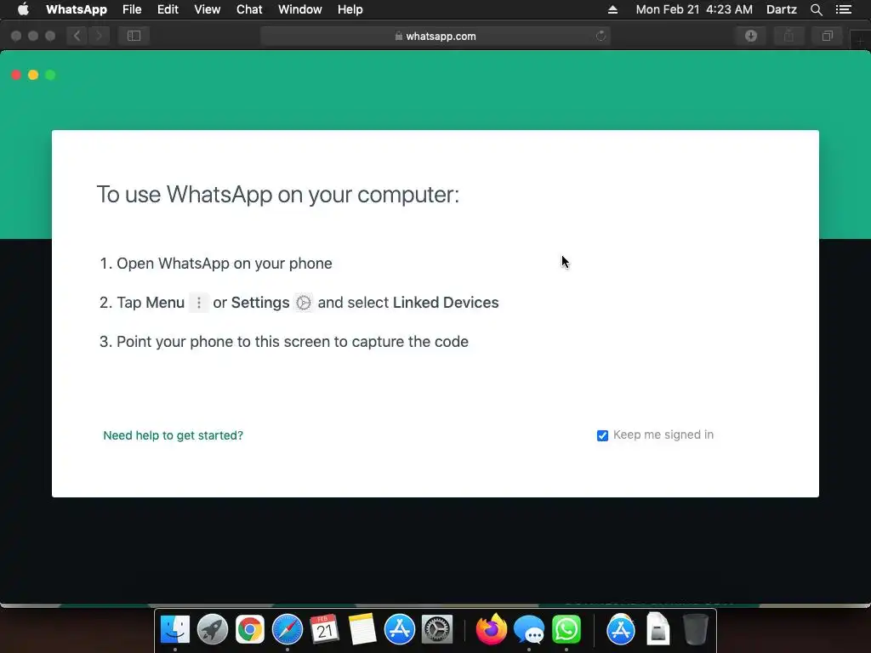Open Messages from the Dock
This screenshot has width=871, height=653.
click(529, 630)
